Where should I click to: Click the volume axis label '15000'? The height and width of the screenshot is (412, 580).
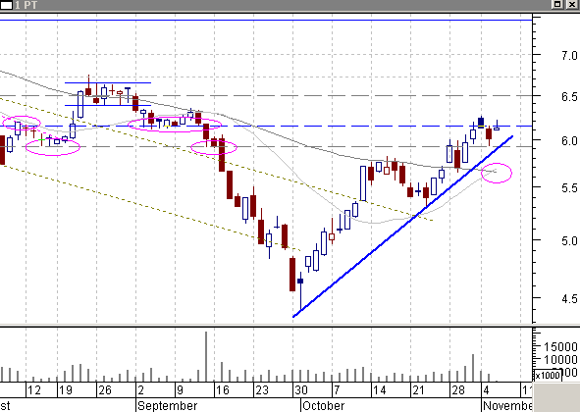(560, 347)
